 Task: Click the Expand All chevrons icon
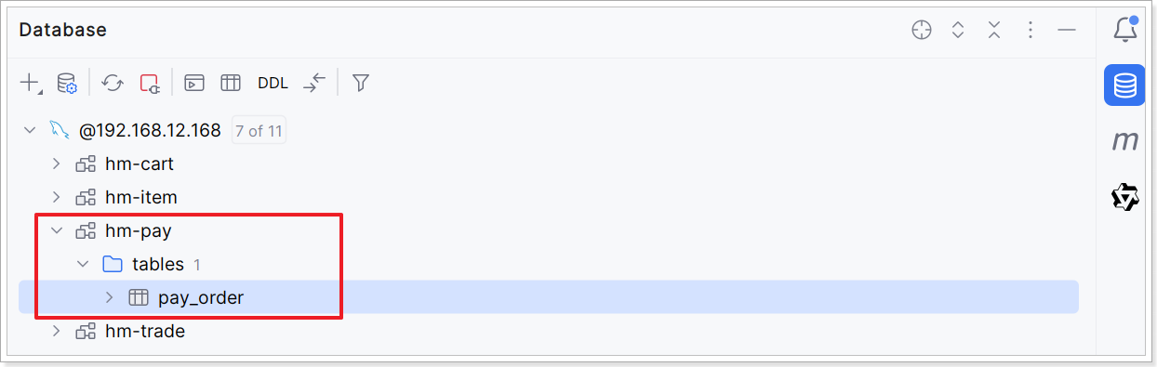pos(958,30)
